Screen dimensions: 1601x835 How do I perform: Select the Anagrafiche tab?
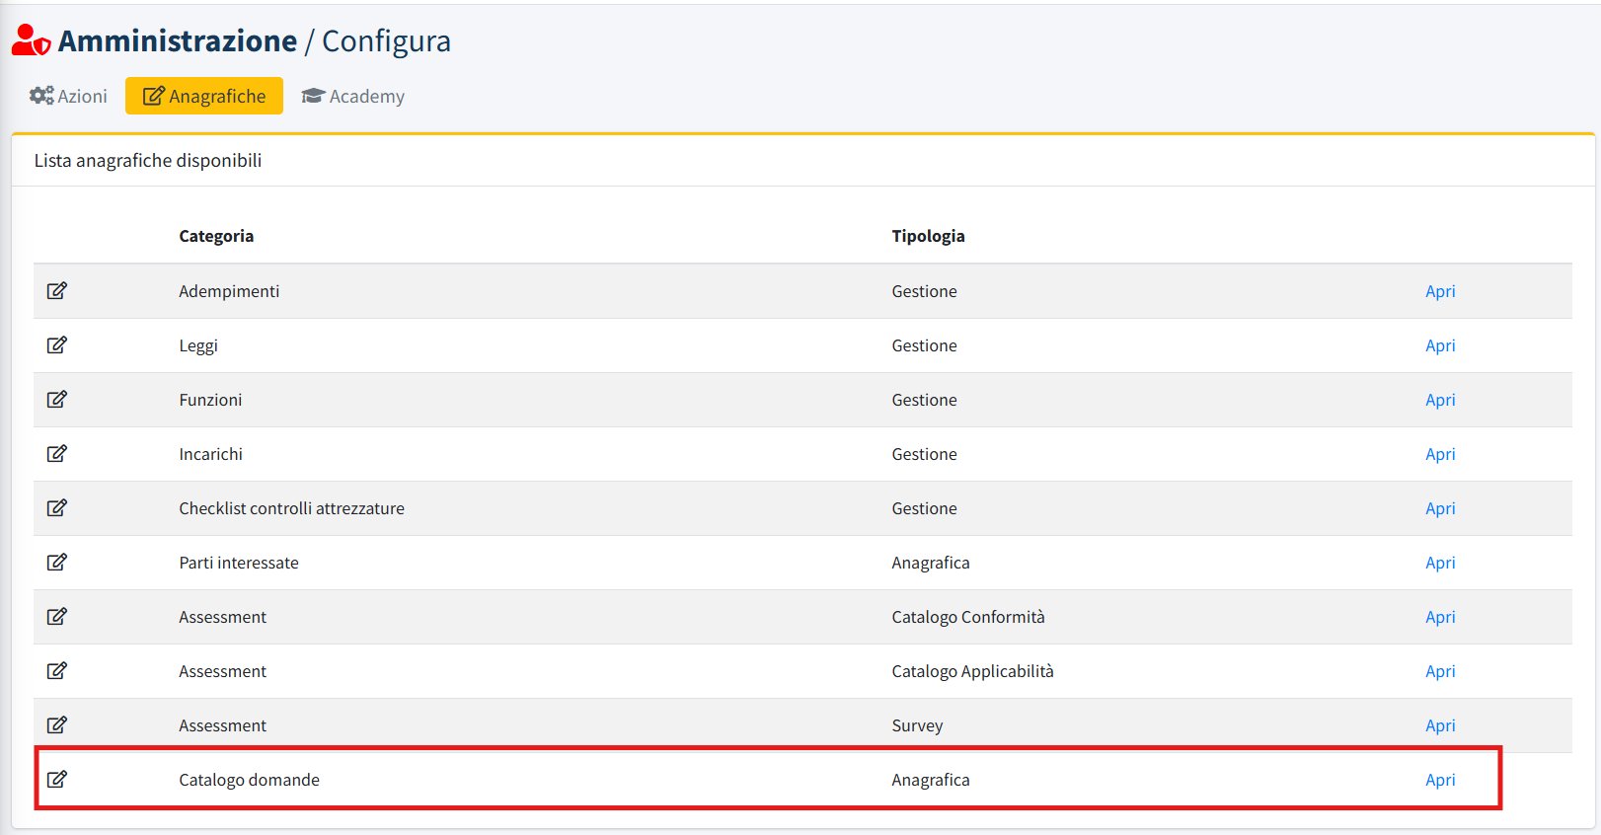[x=204, y=96]
